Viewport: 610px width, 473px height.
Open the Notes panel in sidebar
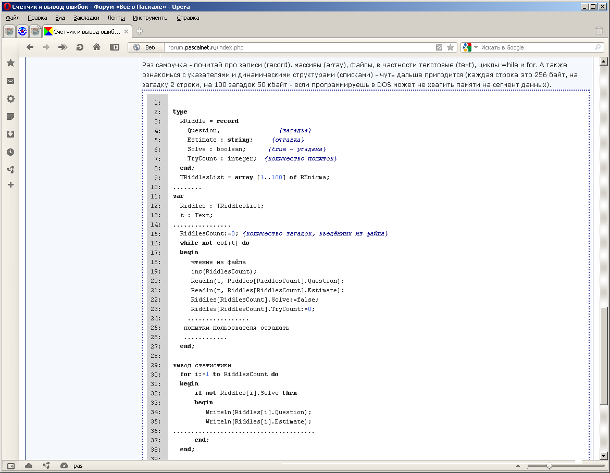[10, 116]
